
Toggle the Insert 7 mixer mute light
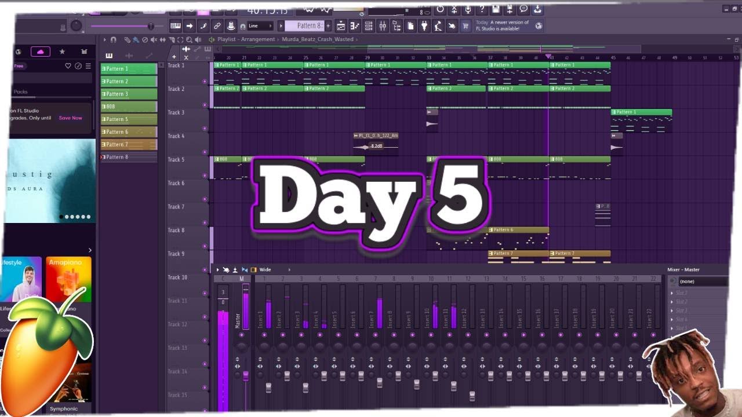(x=376, y=335)
